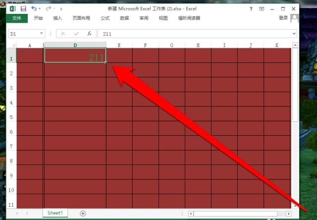Viewport: 317px width, 220px height.
Task: Open the Name Box dropdown arrow
Action: click(x=42, y=34)
